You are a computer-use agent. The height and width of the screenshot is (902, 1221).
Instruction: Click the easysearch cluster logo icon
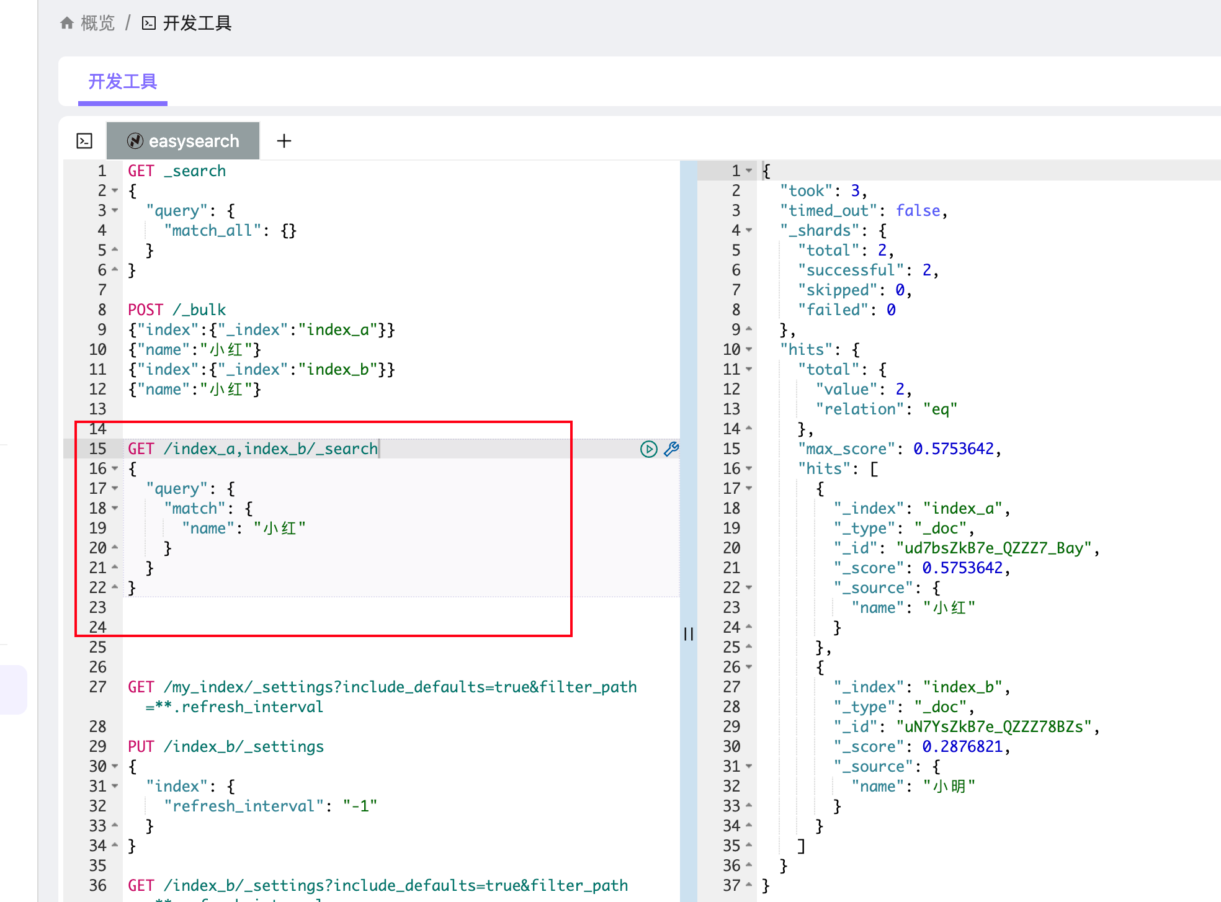pyautogui.click(x=135, y=141)
